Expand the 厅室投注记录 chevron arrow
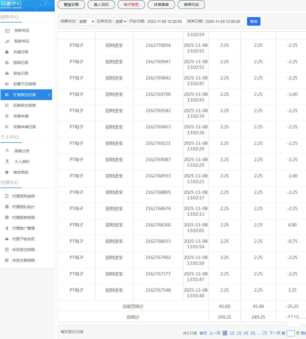 click(x=49, y=95)
